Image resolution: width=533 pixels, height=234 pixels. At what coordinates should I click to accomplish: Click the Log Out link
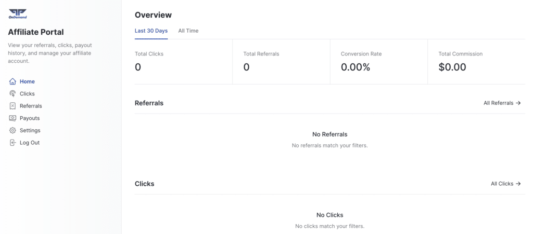(30, 143)
